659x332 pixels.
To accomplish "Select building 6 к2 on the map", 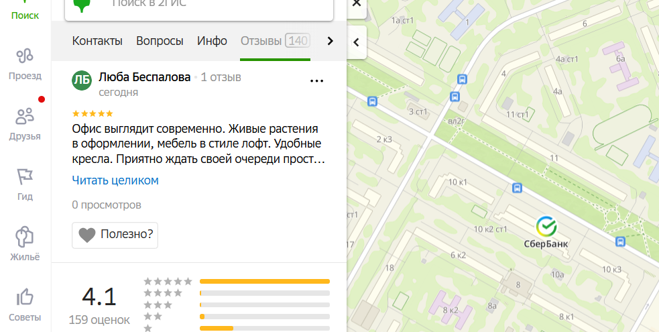I will pos(458,255).
